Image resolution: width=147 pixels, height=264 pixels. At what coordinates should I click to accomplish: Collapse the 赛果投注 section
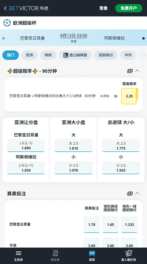[137, 194]
